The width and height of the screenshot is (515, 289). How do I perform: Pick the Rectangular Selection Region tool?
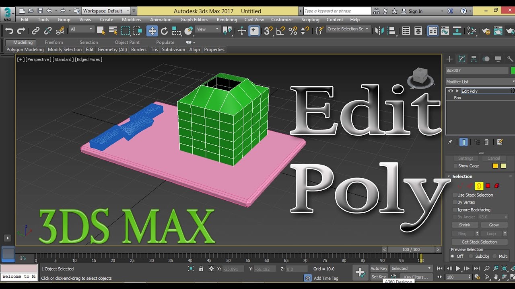pos(126,31)
